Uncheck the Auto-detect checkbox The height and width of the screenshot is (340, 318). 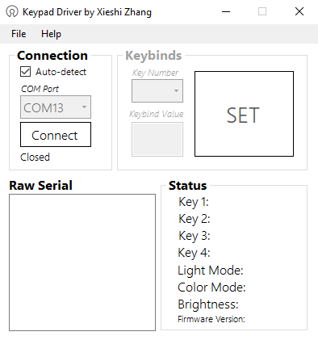[25, 72]
